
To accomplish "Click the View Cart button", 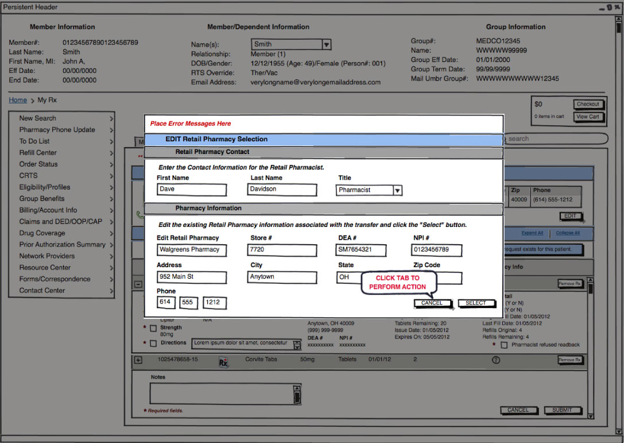I will point(588,117).
